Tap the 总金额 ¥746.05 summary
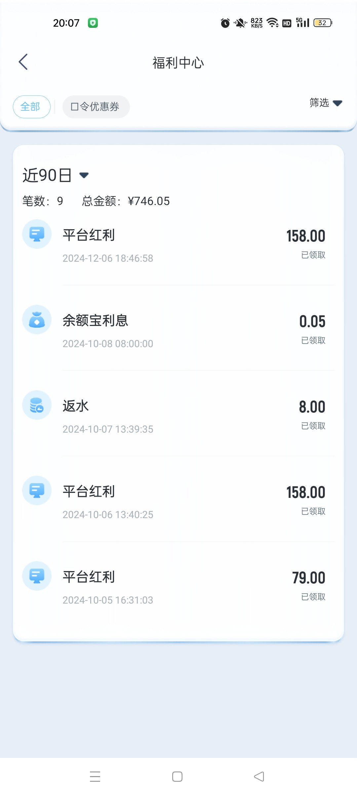The height and width of the screenshot is (795, 357). (x=126, y=201)
